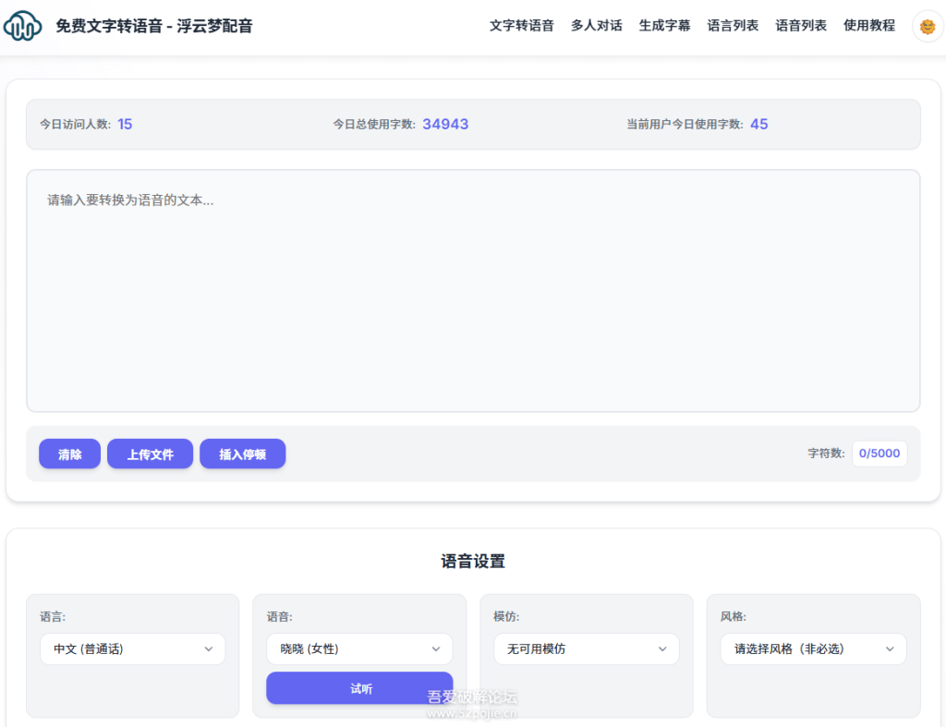Click the 插入停顿 button
The width and height of the screenshot is (946, 727).
[243, 454]
